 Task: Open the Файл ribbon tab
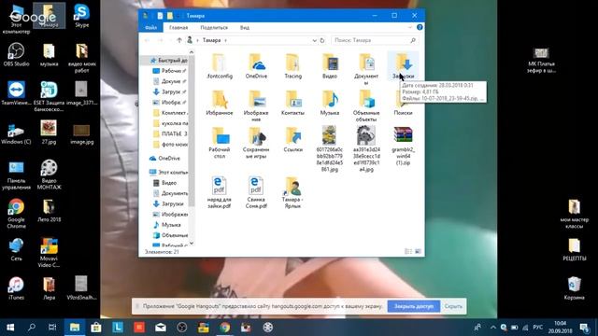(151, 27)
